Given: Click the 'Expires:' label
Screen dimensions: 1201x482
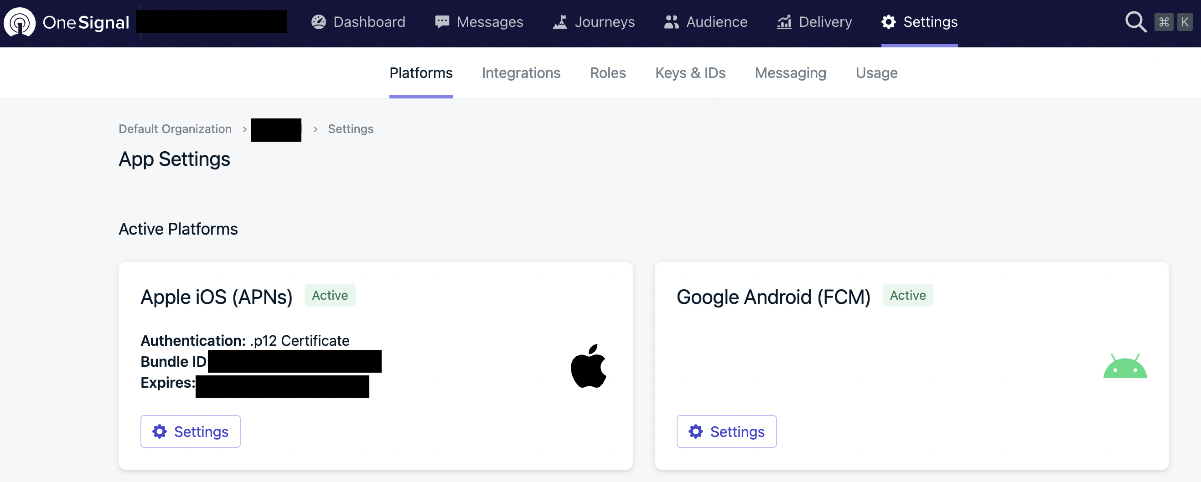Looking at the screenshot, I should 167,382.
